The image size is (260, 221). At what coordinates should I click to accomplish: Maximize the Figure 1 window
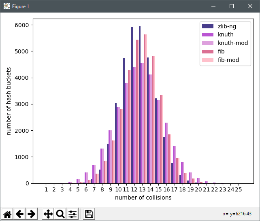232,6
